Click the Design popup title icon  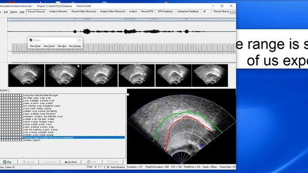(31, 40)
